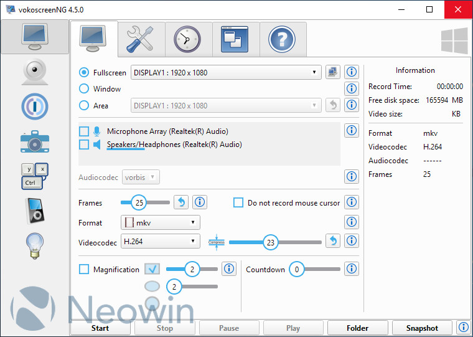Open the media player sidebar section
This screenshot has height=337, width=473.
click(x=35, y=211)
